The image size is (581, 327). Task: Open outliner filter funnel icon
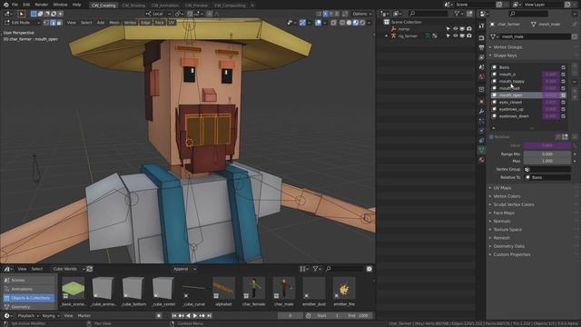coord(458,14)
